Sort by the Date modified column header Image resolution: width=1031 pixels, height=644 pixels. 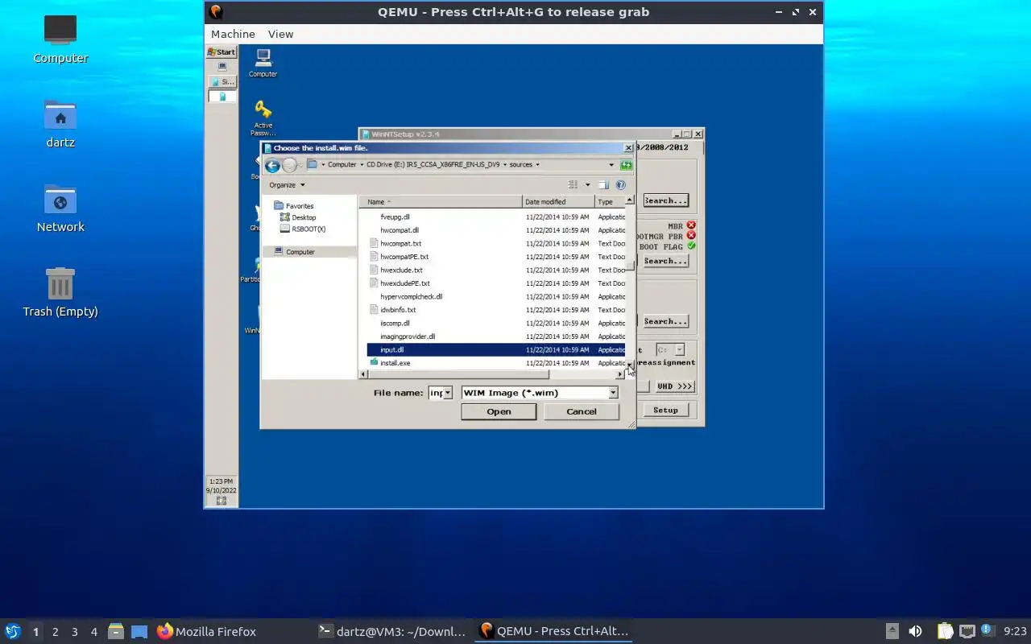click(x=559, y=202)
